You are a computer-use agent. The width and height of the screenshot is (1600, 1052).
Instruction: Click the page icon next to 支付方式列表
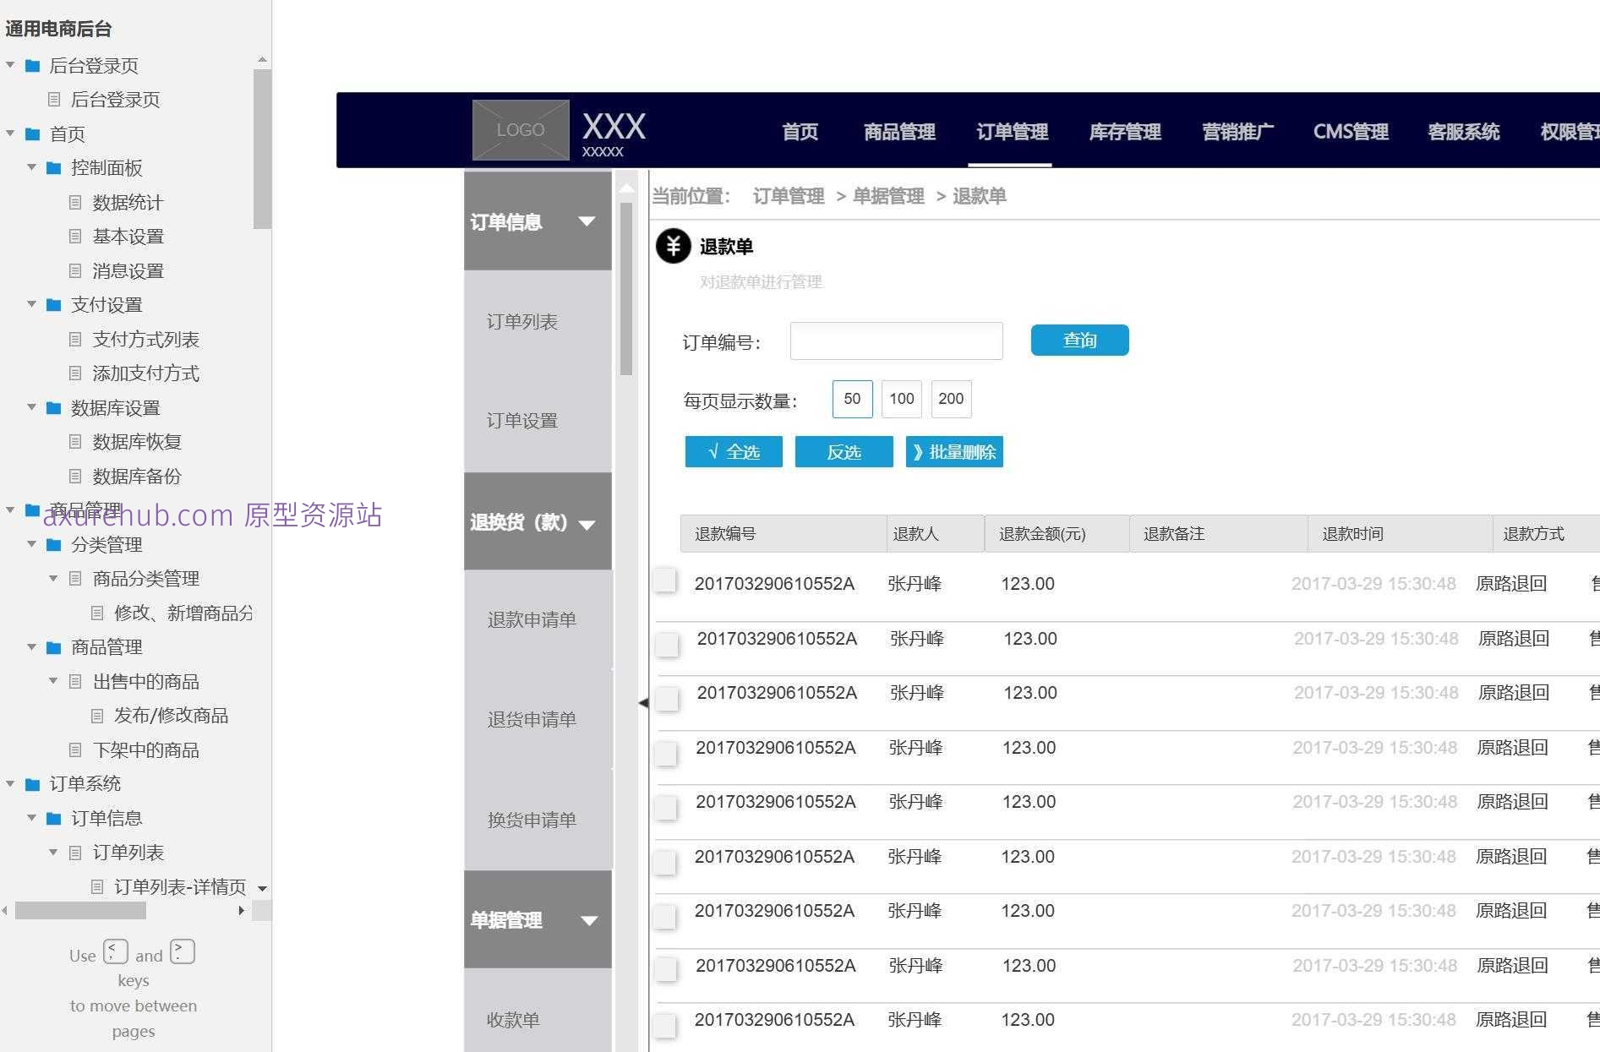pyautogui.click(x=74, y=339)
